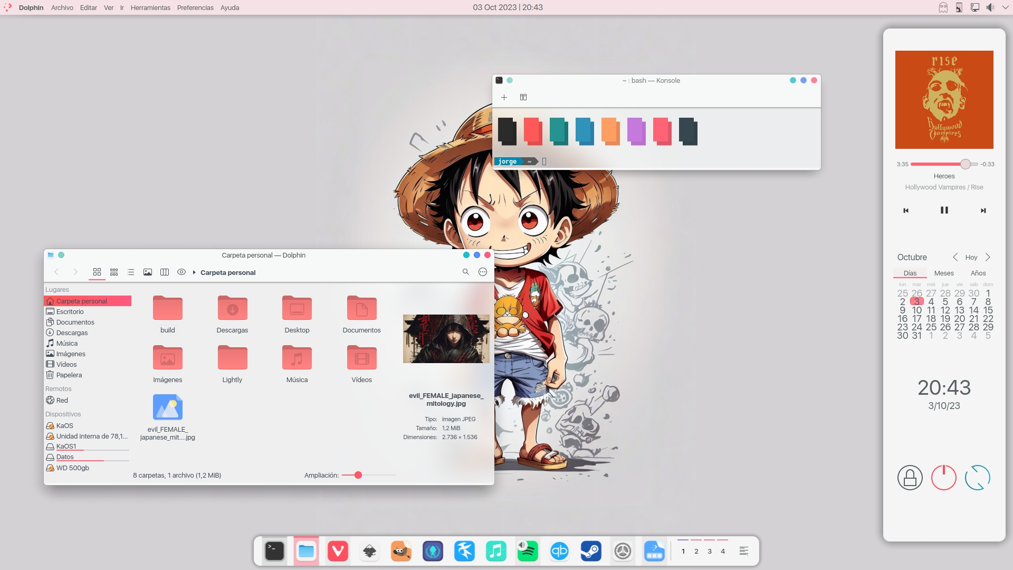Click image preview in information panel
This screenshot has height=570, width=1013.
point(446,339)
